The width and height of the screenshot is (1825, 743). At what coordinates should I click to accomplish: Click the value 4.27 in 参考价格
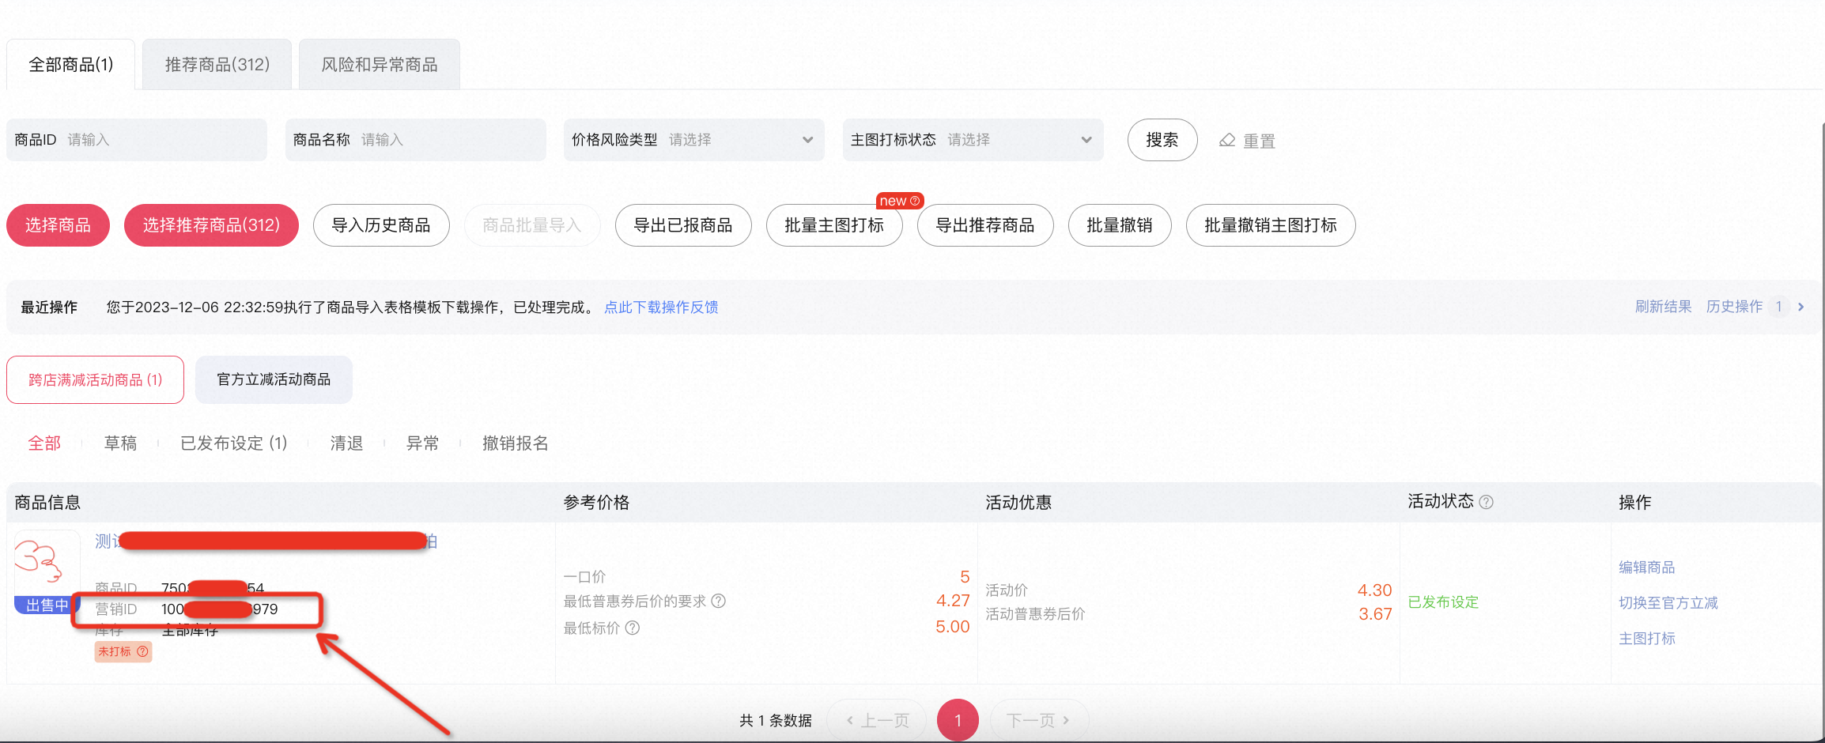[x=953, y=601]
